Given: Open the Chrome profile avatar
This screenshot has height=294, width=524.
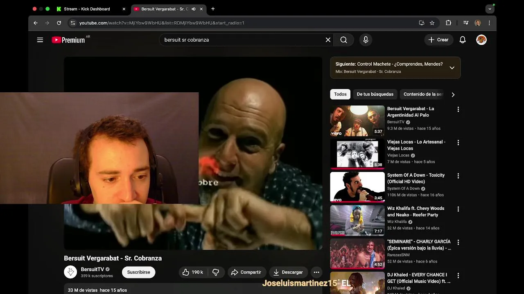Looking at the screenshot, I should pyautogui.click(x=478, y=23).
